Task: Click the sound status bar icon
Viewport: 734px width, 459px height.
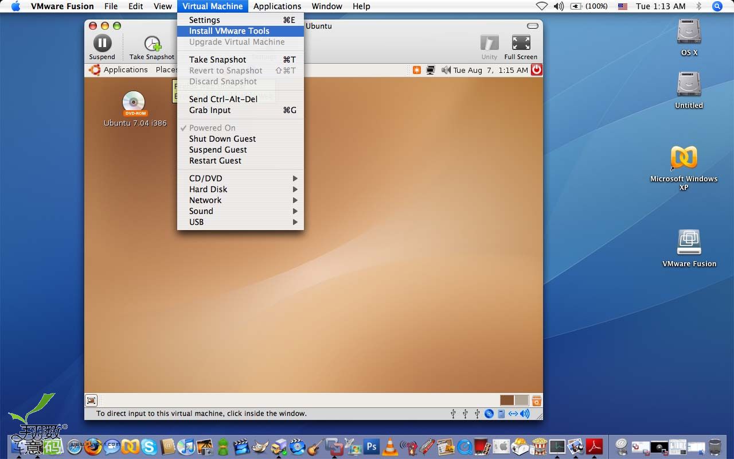Action: tap(525, 414)
